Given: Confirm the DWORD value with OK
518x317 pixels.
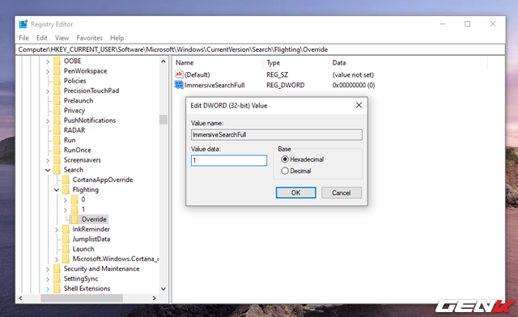Looking at the screenshot, I should [x=295, y=192].
